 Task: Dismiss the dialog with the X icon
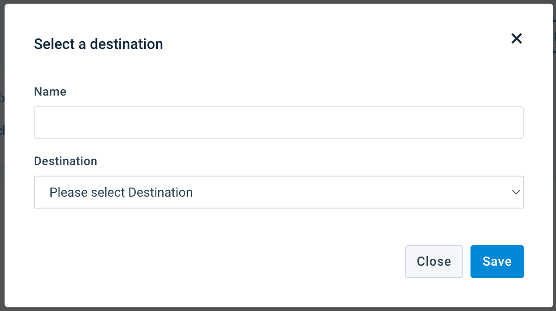(x=516, y=38)
